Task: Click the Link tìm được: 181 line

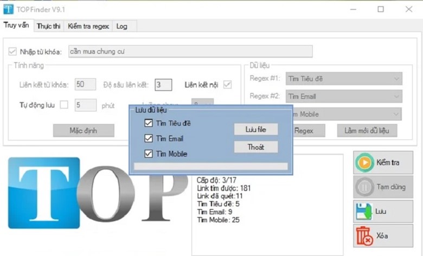Action: [x=223, y=188]
